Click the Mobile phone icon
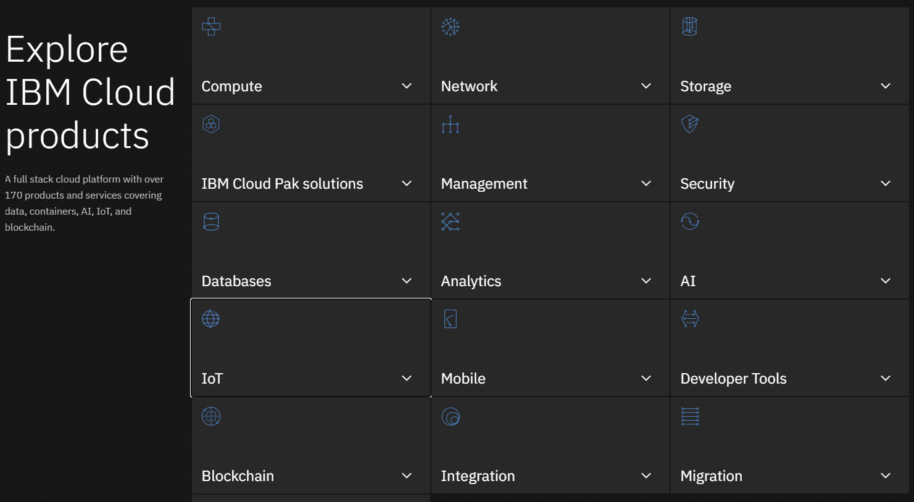914x502 pixels. coord(451,319)
